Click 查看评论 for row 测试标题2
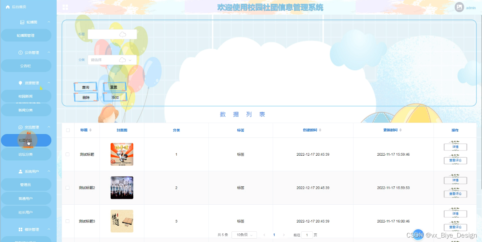This screenshot has width=482, height=242. tap(455, 194)
